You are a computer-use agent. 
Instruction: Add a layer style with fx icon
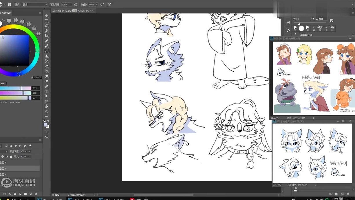click(x=10, y=194)
